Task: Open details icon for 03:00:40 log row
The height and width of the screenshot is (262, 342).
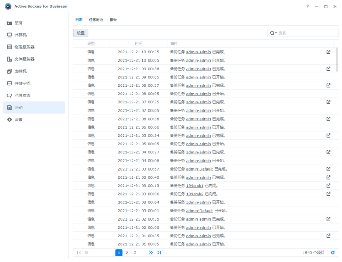Action: (328, 177)
